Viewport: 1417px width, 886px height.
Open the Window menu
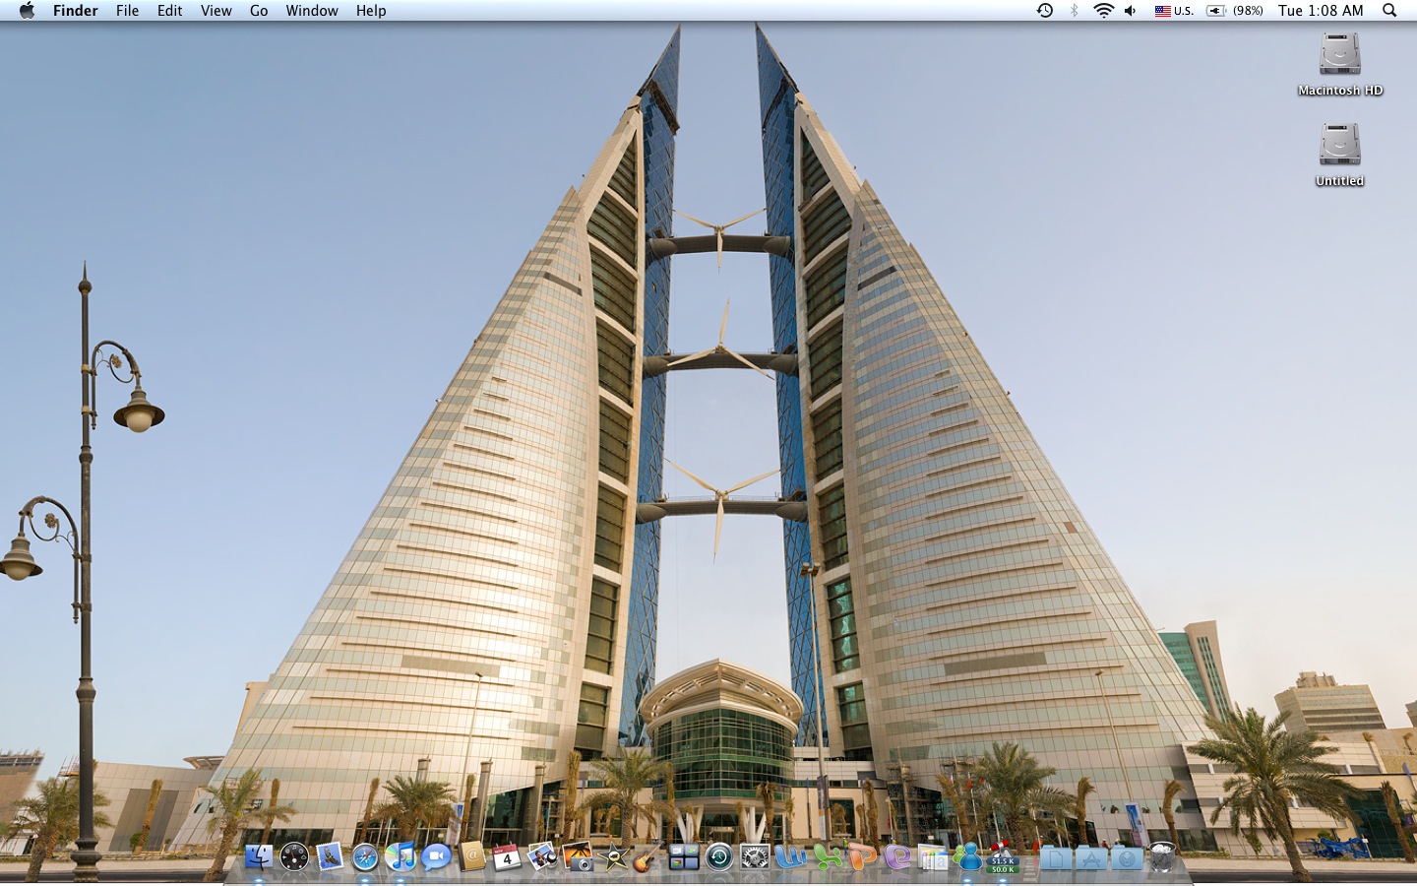pyautogui.click(x=312, y=11)
